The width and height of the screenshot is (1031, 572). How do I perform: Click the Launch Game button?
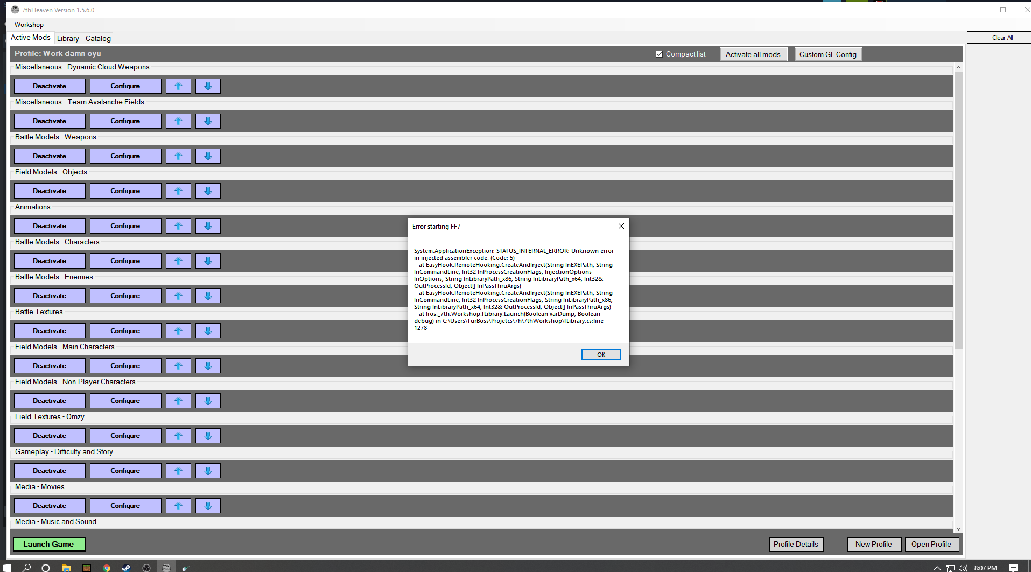click(48, 545)
